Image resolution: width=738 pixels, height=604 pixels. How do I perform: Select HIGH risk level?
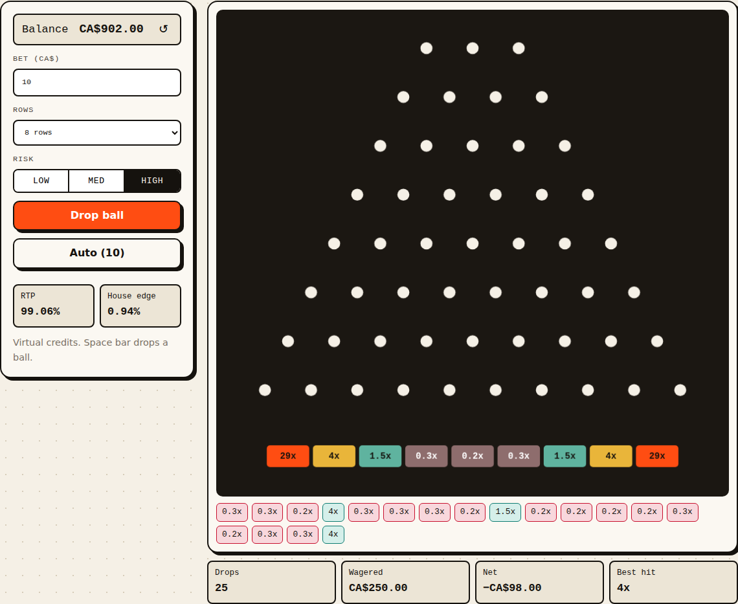[x=152, y=181]
